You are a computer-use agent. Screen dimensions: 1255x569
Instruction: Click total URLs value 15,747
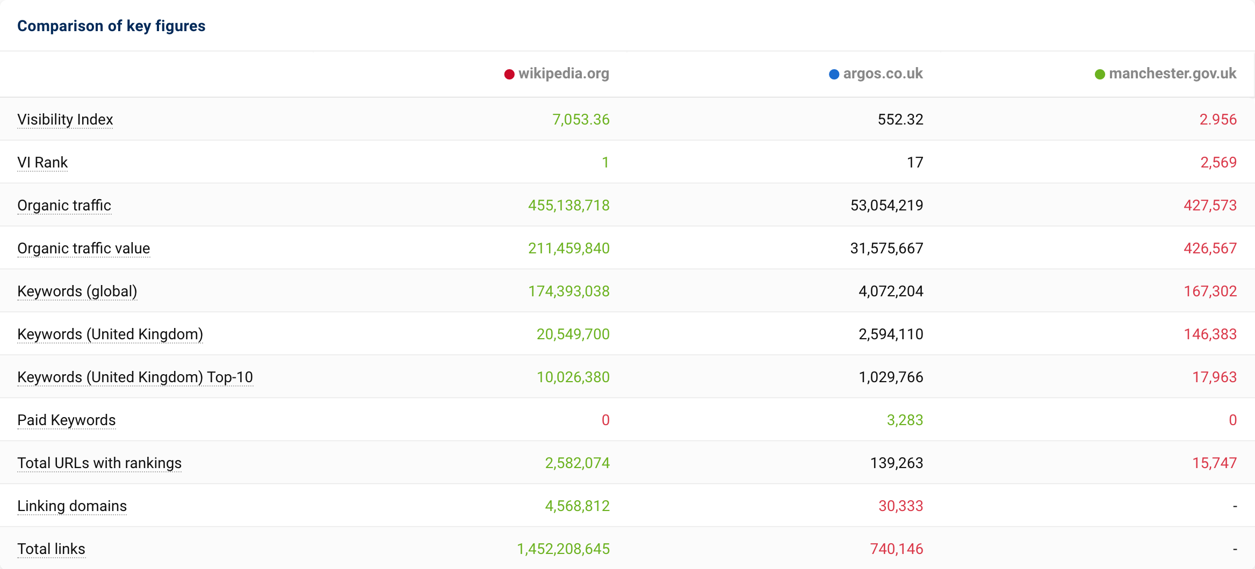(x=1215, y=463)
